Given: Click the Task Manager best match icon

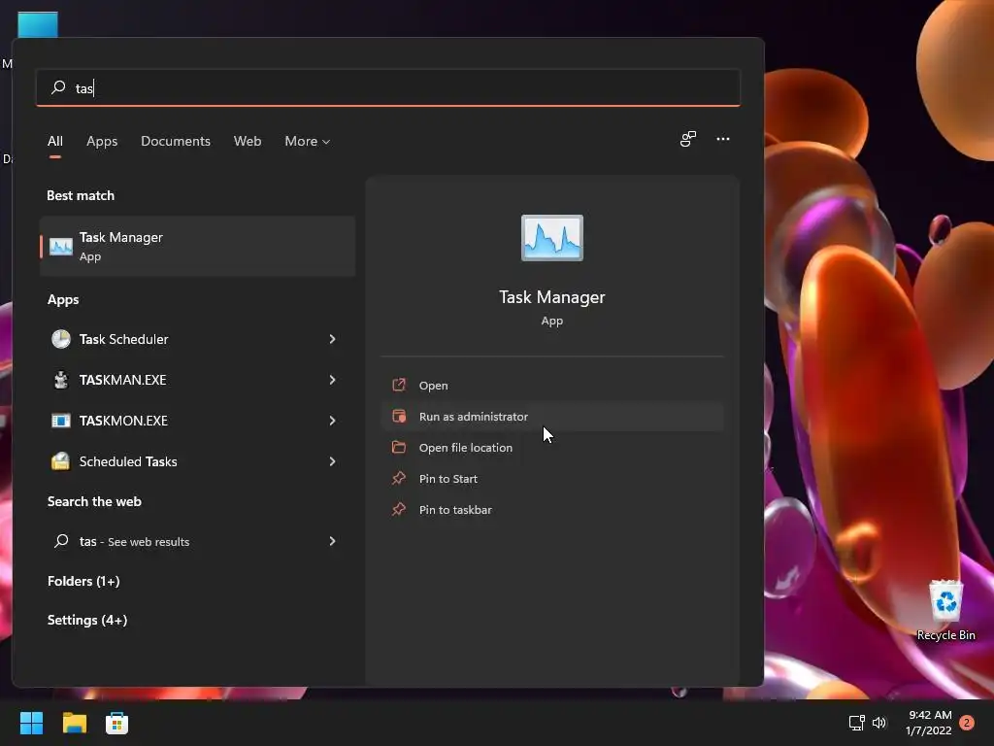Looking at the screenshot, I should click(x=61, y=246).
